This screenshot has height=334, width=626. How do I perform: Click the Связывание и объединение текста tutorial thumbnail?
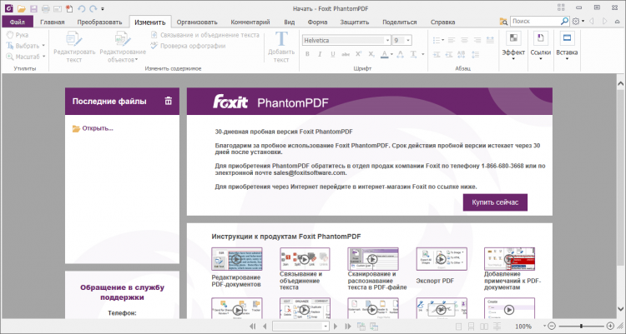coord(305,259)
